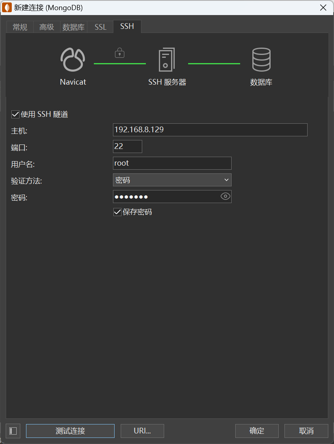Cancel with the 取消 button
Screen dimensions: 334x444
pos(306,431)
